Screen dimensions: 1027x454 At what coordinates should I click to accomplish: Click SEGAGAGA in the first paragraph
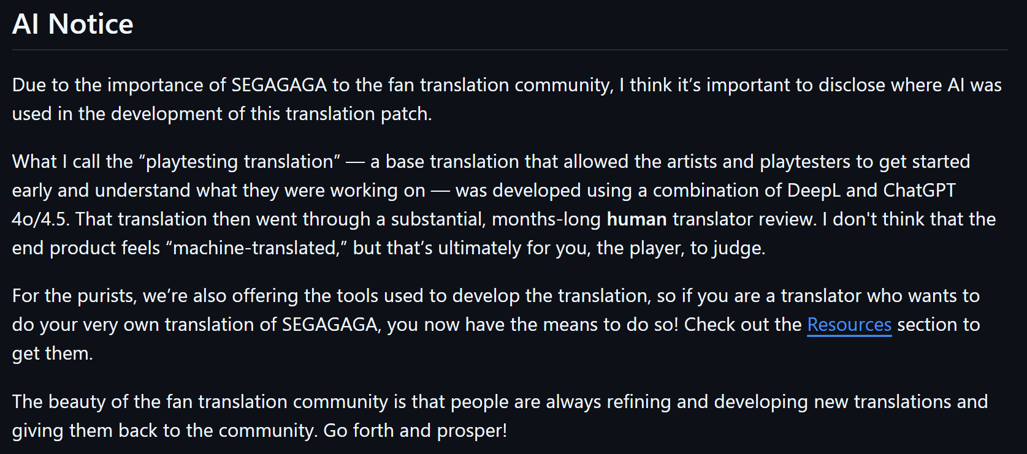(278, 85)
